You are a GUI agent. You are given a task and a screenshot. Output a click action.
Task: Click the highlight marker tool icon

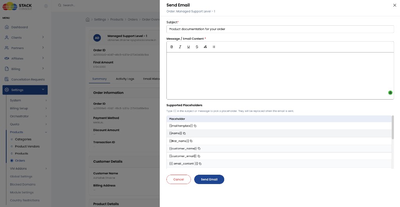click(205, 47)
